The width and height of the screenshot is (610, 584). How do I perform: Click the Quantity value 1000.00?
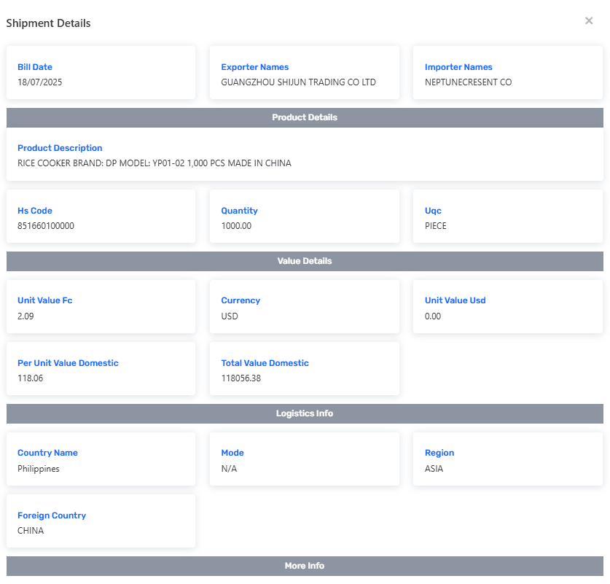tap(236, 226)
